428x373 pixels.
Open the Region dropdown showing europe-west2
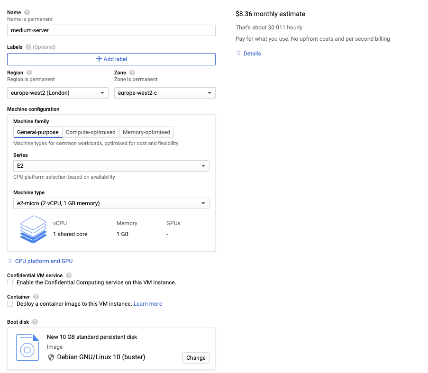click(x=57, y=93)
